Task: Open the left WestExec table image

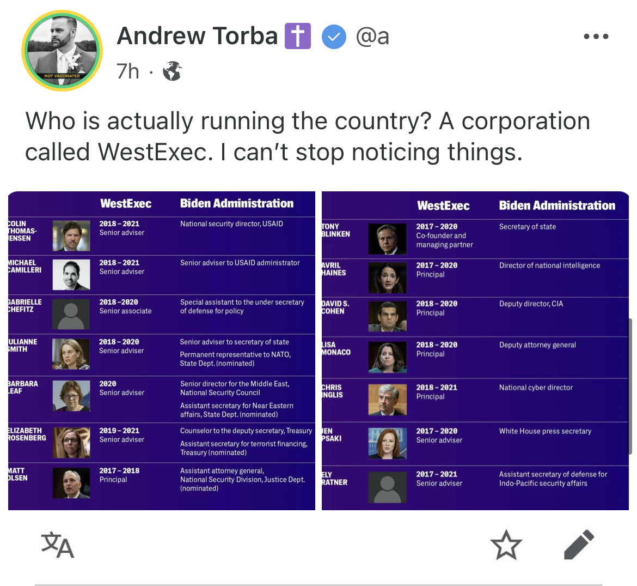Action: point(162,351)
